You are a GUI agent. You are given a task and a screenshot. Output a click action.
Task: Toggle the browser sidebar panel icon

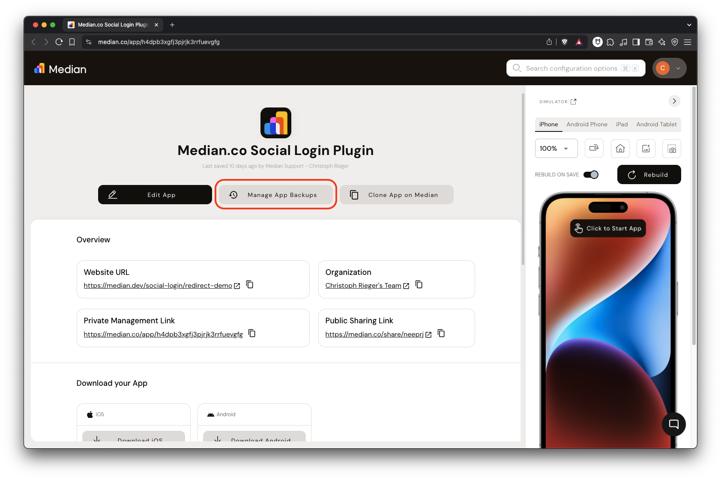coord(636,42)
